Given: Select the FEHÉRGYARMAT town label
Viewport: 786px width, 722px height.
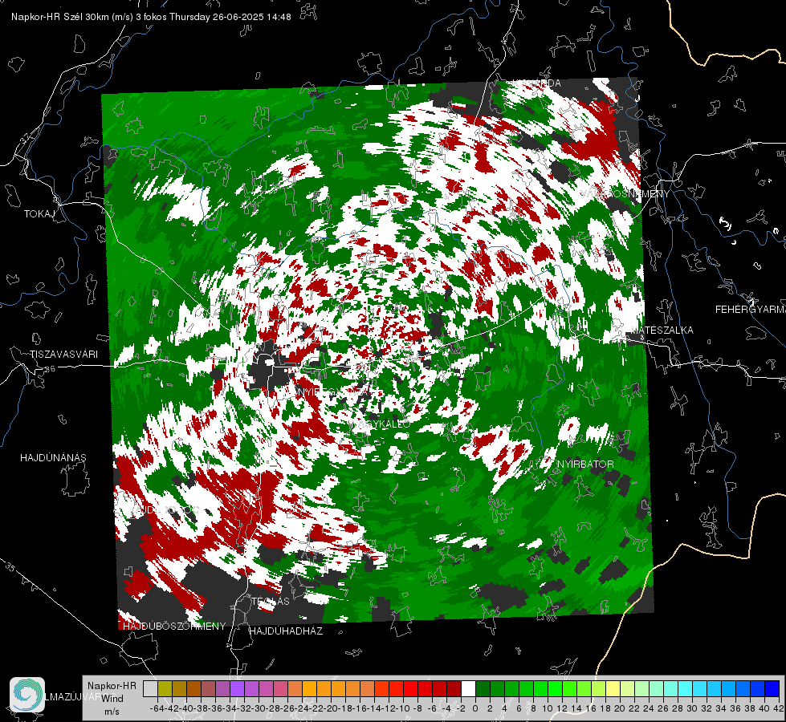Looking at the screenshot, I should tap(751, 309).
